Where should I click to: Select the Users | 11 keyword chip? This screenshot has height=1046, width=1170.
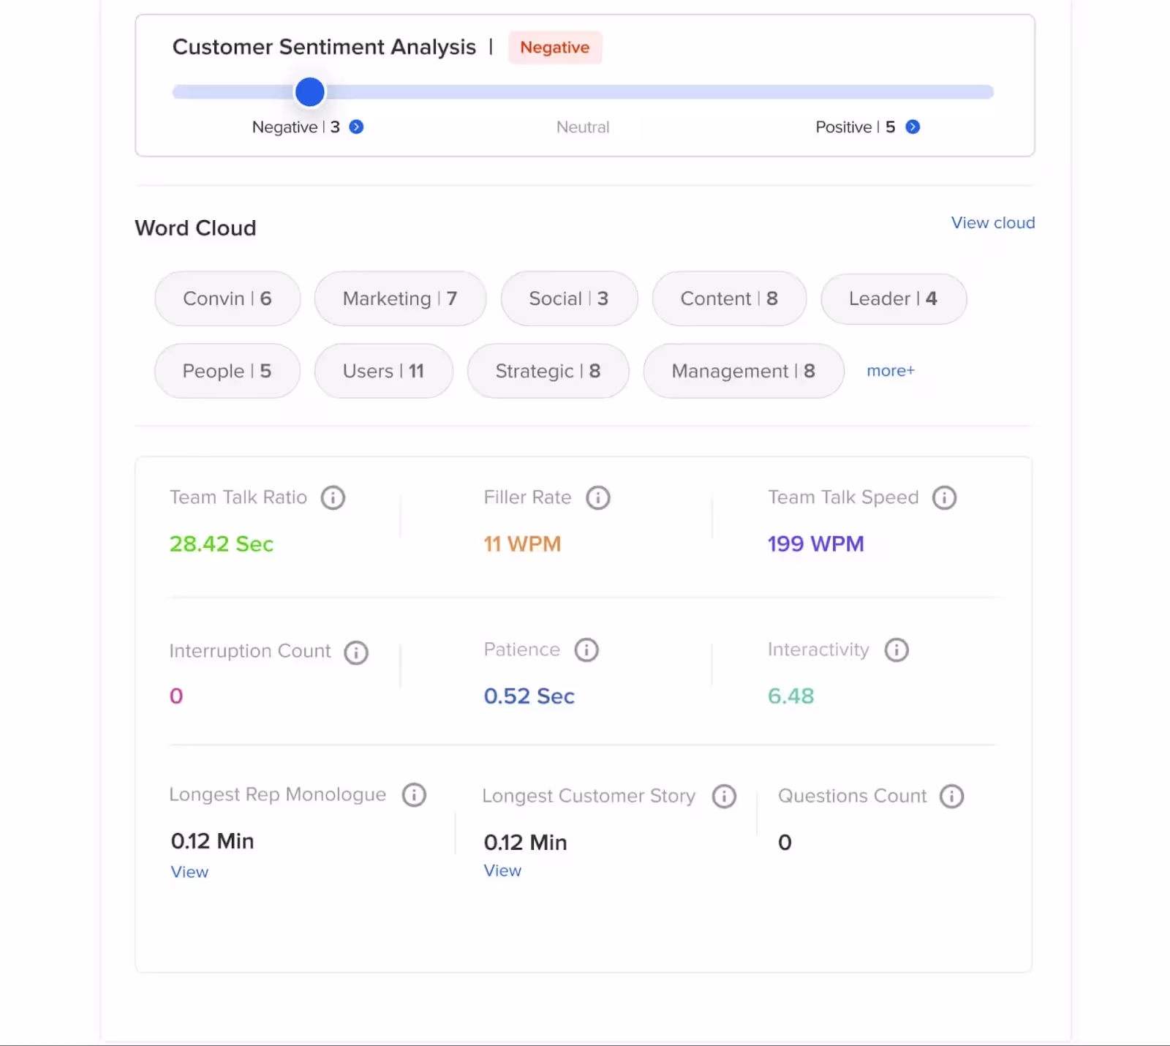pyautogui.click(x=383, y=371)
